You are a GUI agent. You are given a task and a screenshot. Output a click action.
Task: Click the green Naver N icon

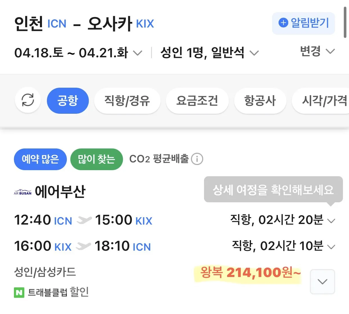pyautogui.click(x=19, y=293)
